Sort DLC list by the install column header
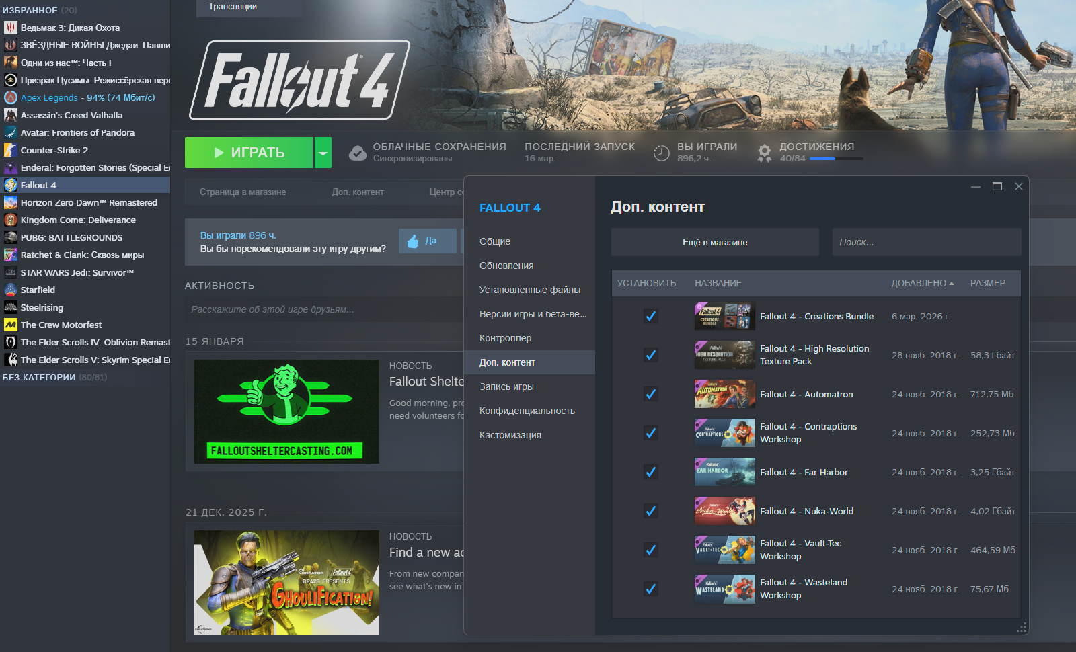1076x652 pixels. point(647,283)
